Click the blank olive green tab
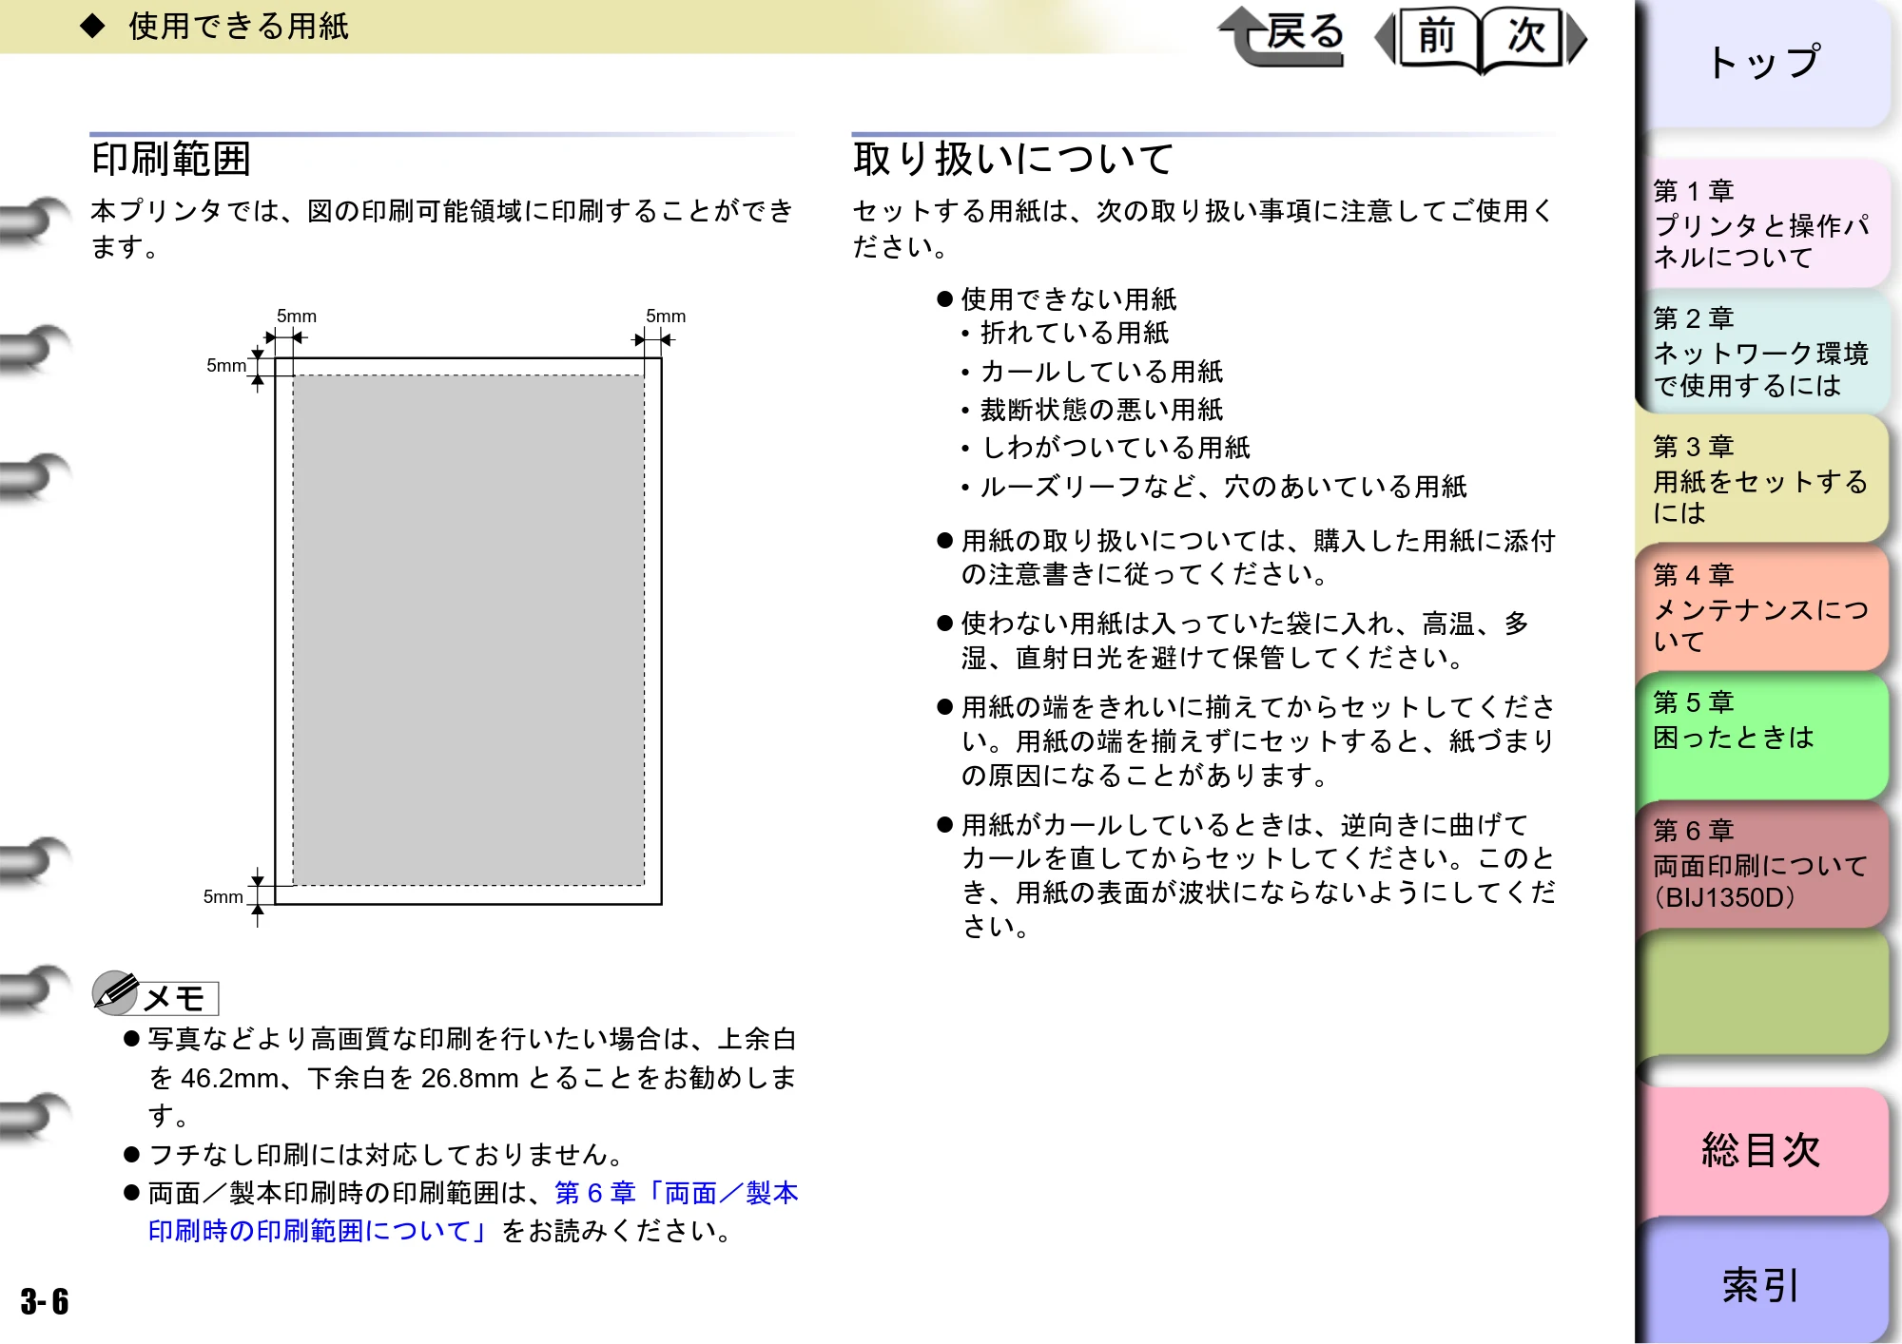 [x=1764, y=992]
